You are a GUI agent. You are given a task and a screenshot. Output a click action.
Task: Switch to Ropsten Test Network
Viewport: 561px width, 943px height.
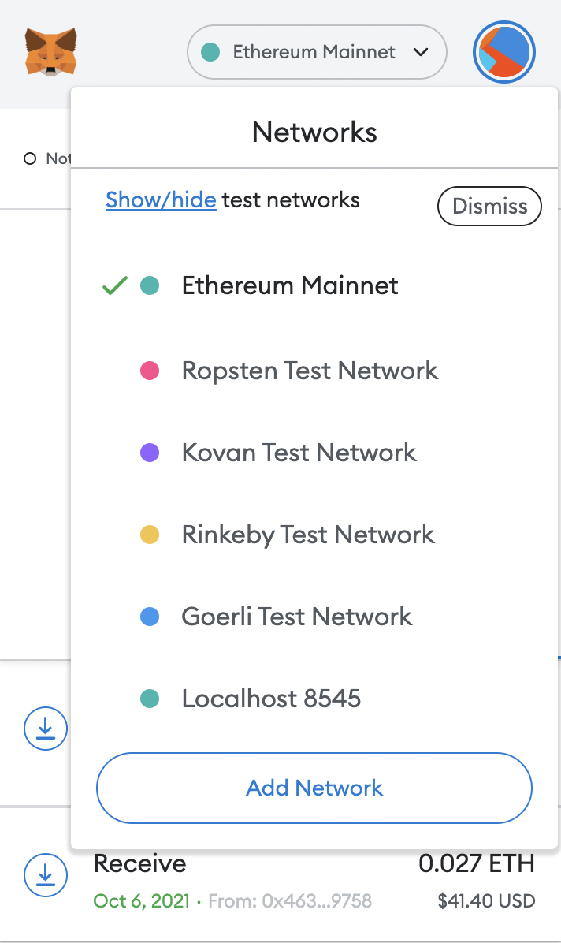[310, 371]
